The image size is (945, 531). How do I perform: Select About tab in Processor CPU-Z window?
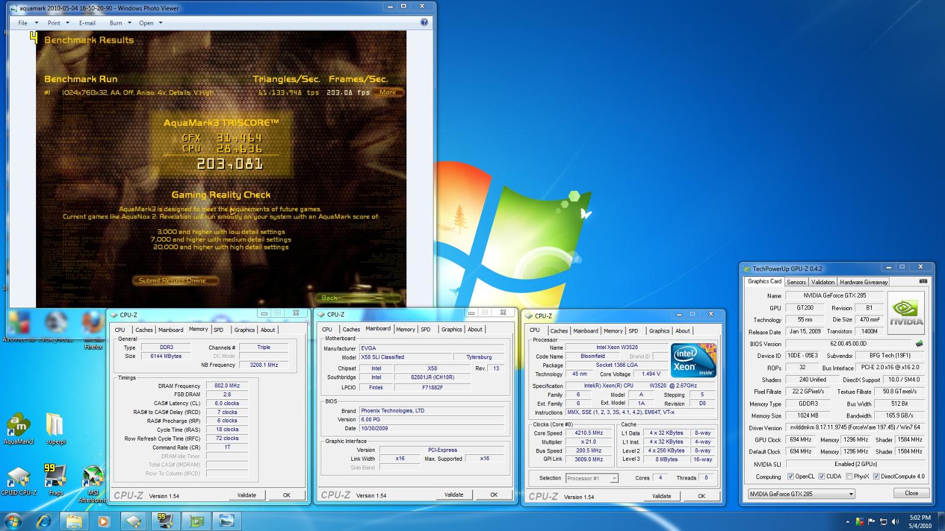tap(683, 331)
